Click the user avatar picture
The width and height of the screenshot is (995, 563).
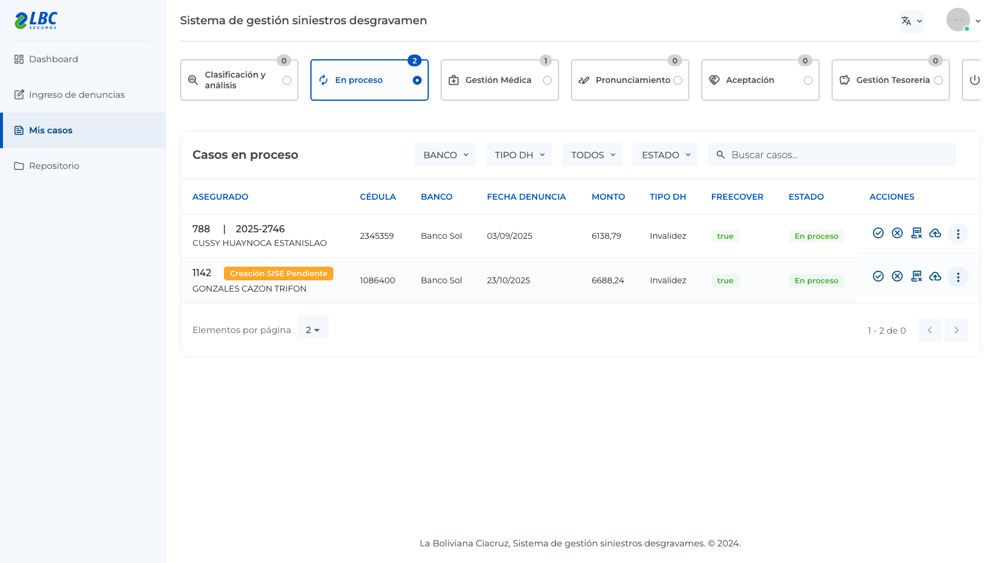point(958,20)
